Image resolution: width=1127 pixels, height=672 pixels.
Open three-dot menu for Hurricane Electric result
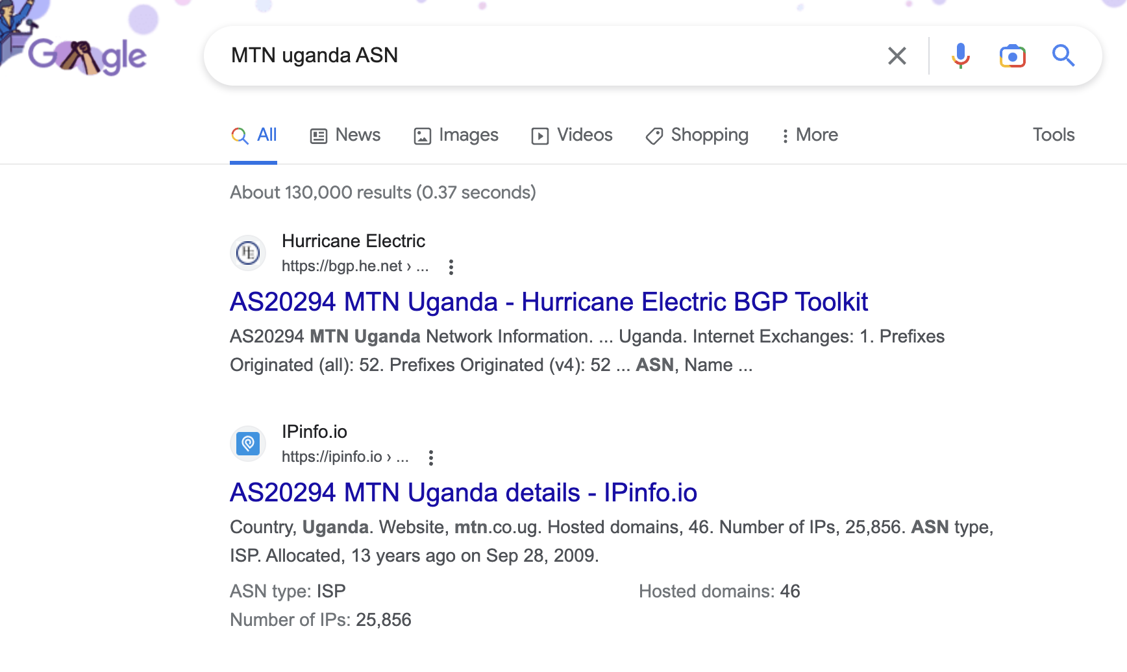point(451,267)
